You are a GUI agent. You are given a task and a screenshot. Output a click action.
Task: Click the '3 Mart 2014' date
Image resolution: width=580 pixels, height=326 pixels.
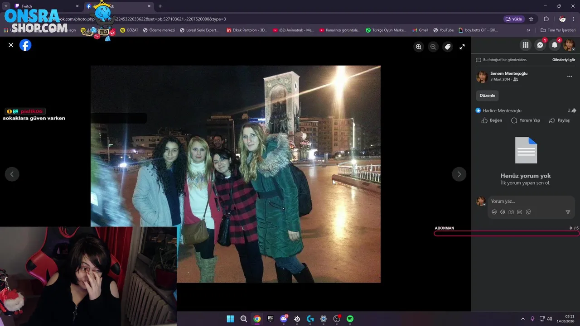coord(500,79)
